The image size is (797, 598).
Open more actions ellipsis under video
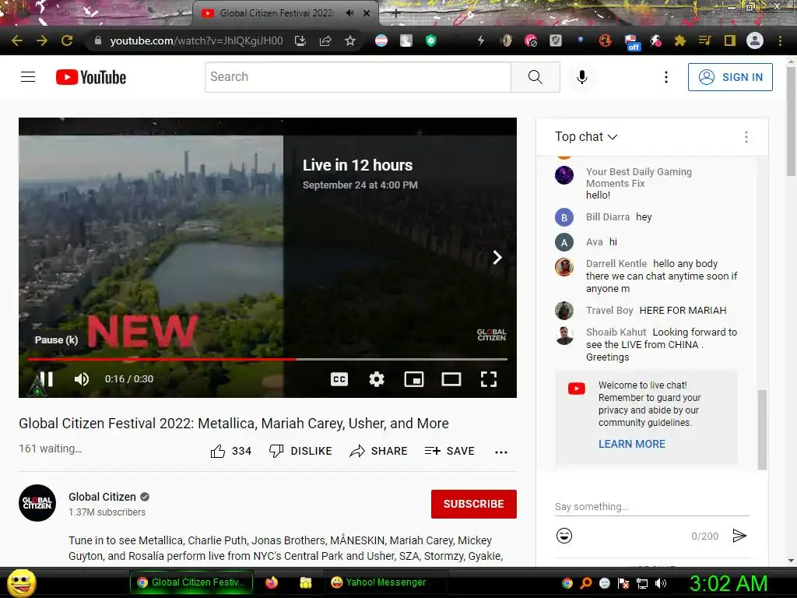coord(501,452)
